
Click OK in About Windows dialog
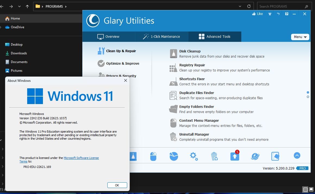click(x=117, y=185)
